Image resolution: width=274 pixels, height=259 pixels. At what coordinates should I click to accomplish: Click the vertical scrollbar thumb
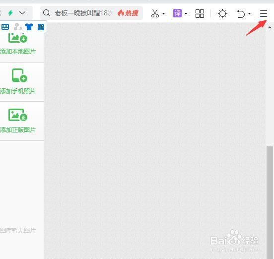point(270,202)
